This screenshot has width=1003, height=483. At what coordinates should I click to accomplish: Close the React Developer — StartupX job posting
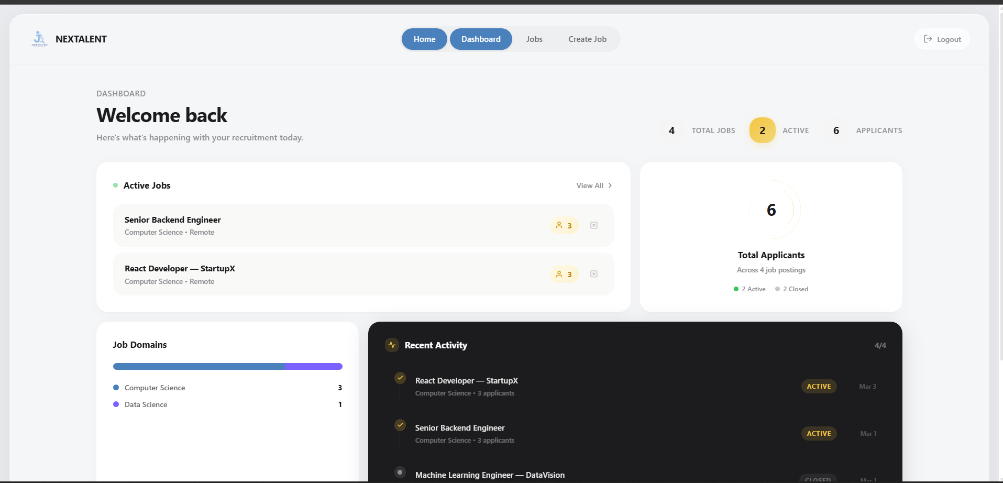pos(594,274)
